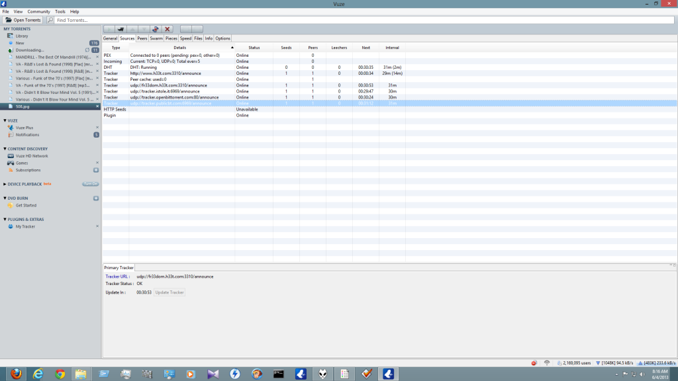Switch to the Swarm tab
The image size is (678, 381).
coord(156,38)
